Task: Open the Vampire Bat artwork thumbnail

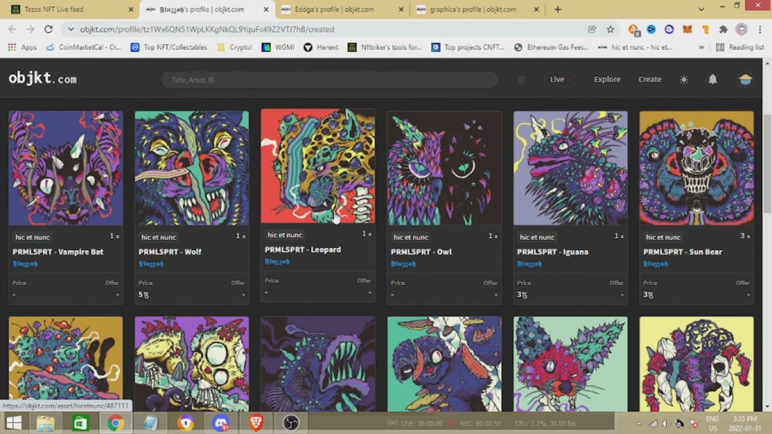Action: 66,168
